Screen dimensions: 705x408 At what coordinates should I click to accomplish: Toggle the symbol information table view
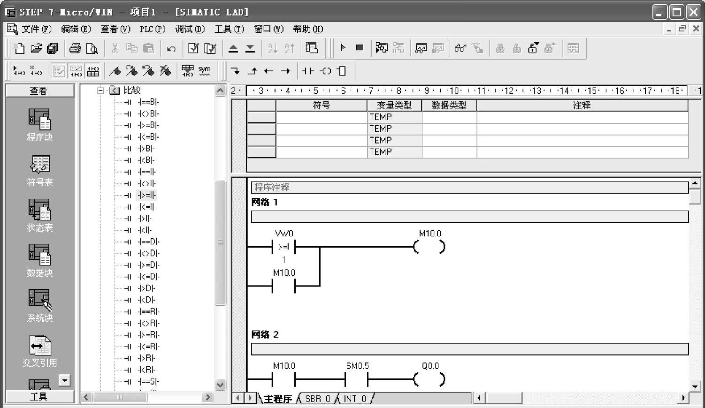[93, 71]
